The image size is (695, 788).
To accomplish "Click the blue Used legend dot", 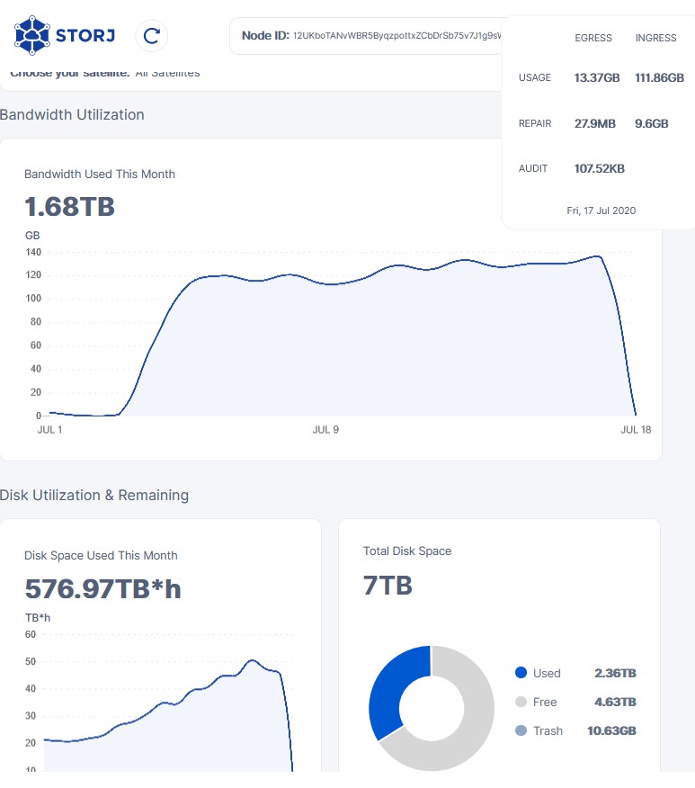I will 521,673.
